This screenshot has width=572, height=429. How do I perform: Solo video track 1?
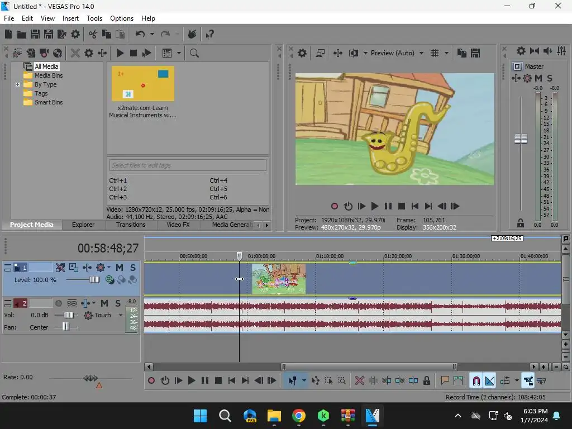point(133,268)
